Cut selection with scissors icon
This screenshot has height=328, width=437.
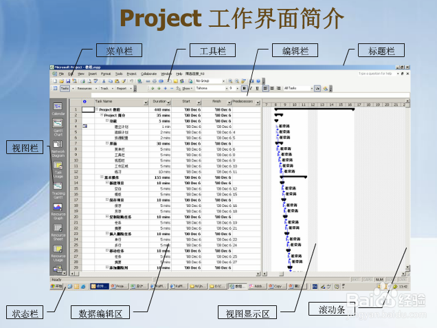(x=104, y=81)
